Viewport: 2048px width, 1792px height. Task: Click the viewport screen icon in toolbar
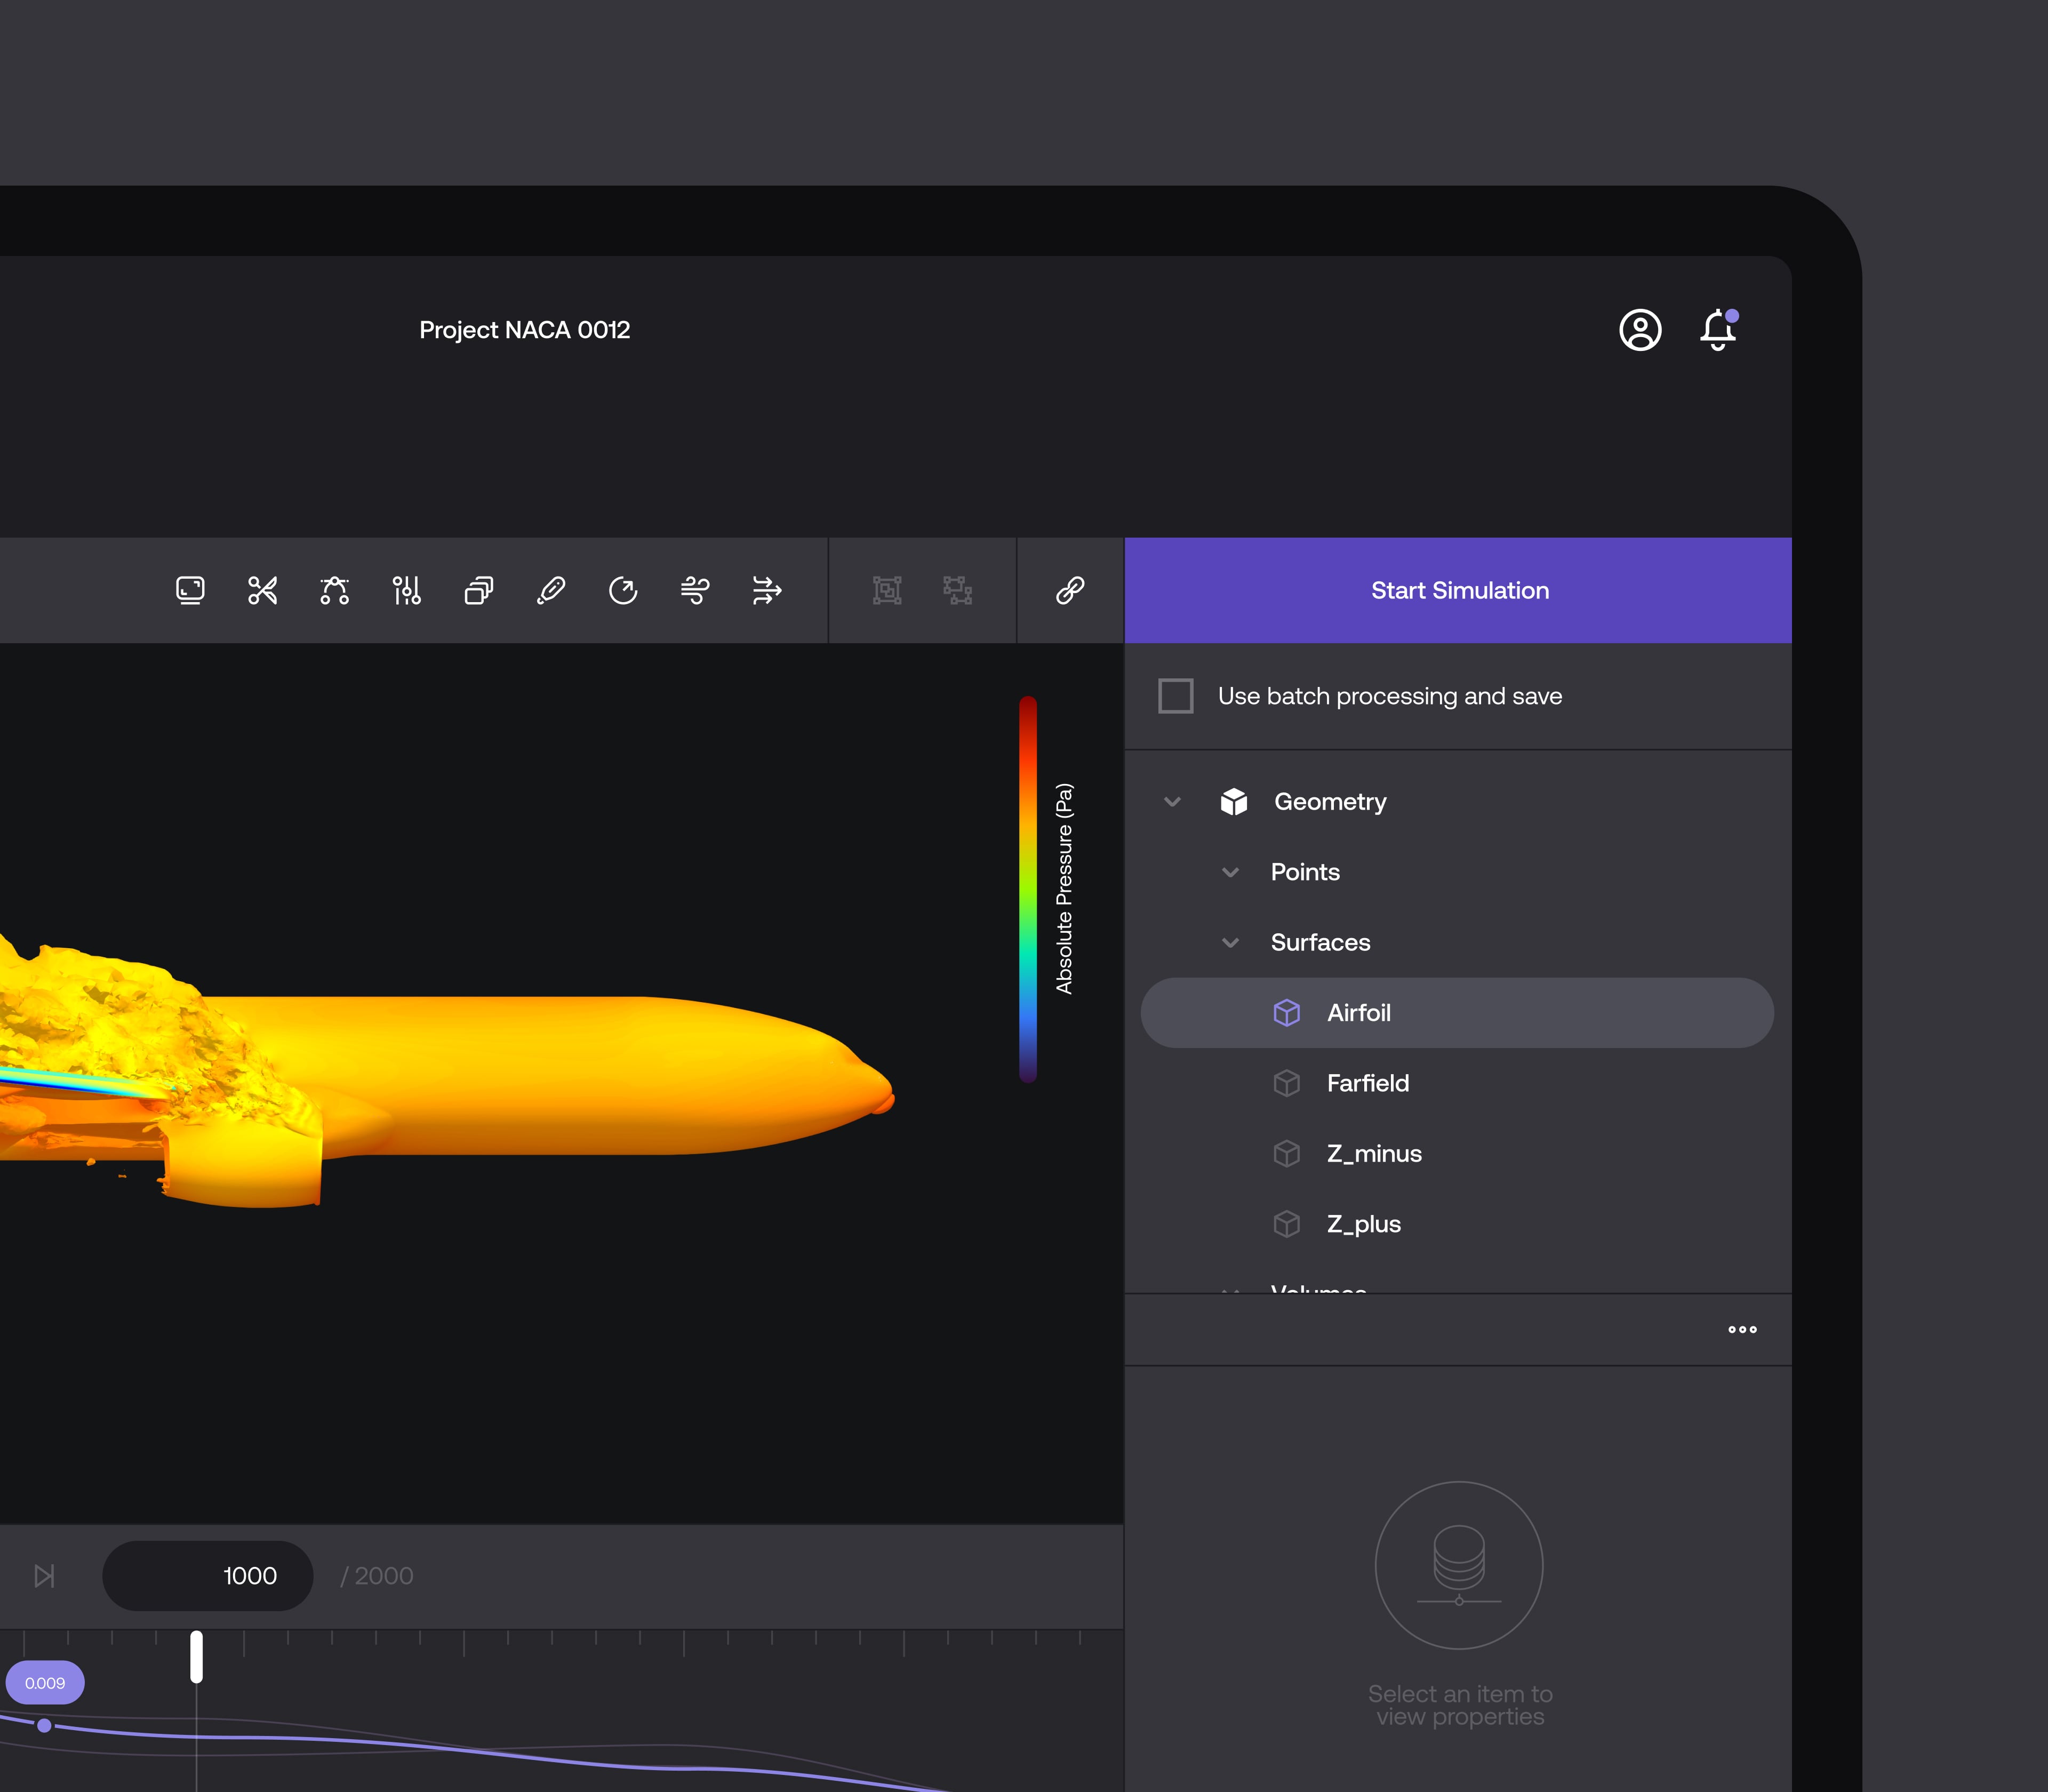tap(190, 590)
